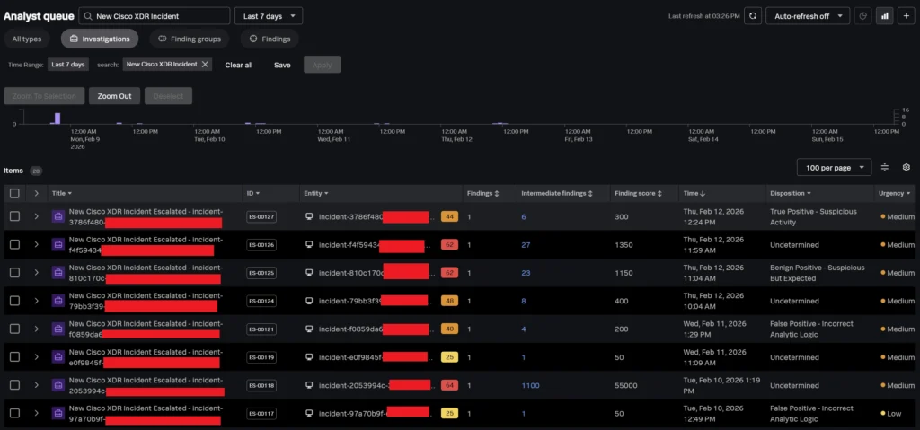Switch to Investigations tab
The image size is (920, 430).
tap(100, 39)
